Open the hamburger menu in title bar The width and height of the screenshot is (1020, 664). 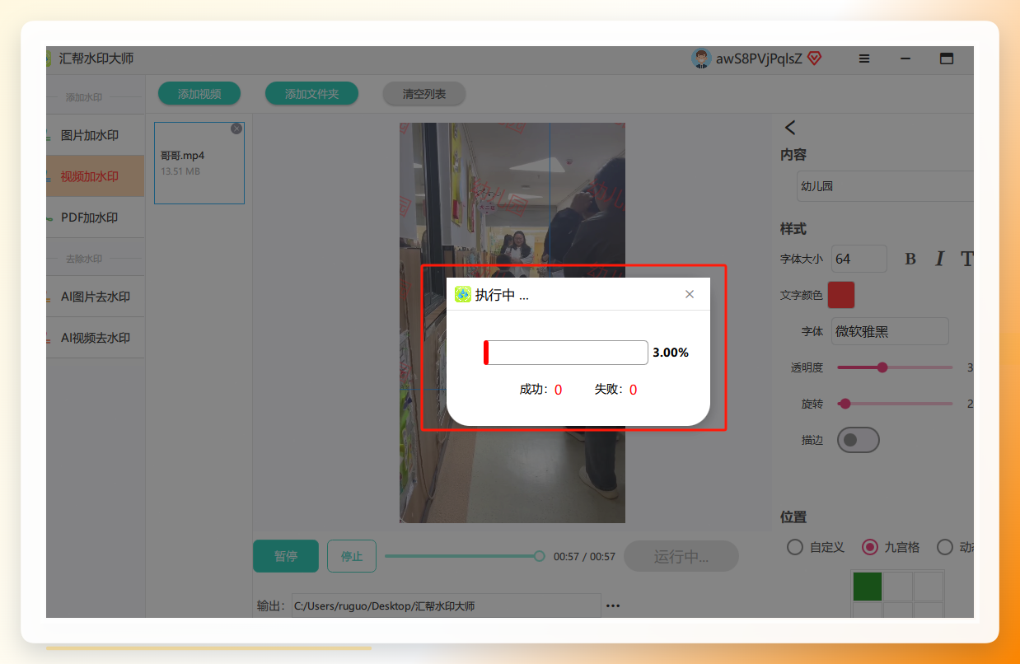[x=864, y=58]
